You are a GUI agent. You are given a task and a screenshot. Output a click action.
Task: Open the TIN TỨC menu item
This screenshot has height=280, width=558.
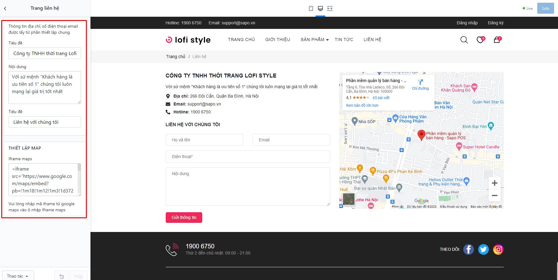[344, 40]
